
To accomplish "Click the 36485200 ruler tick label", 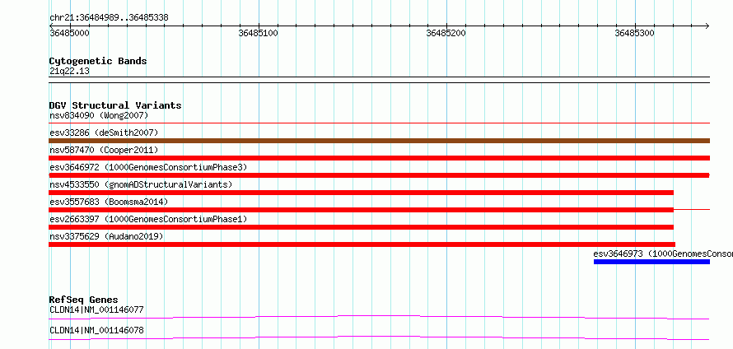I will [x=446, y=34].
